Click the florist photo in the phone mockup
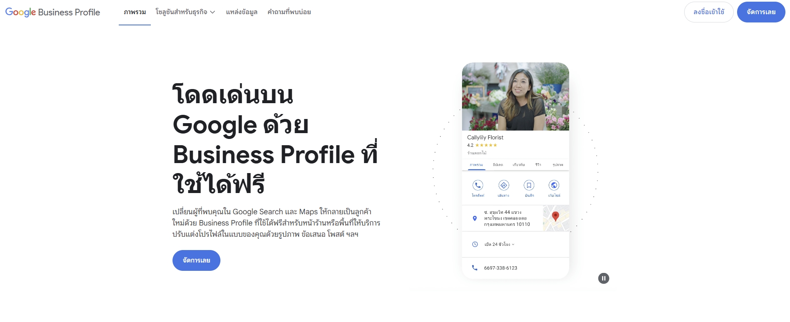The width and height of the screenshot is (790, 322). click(x=515, y=97)
